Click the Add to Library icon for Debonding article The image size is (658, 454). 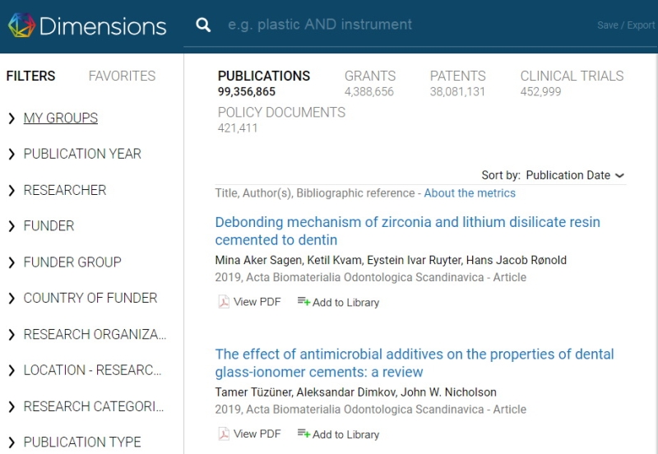click(304, 301)
